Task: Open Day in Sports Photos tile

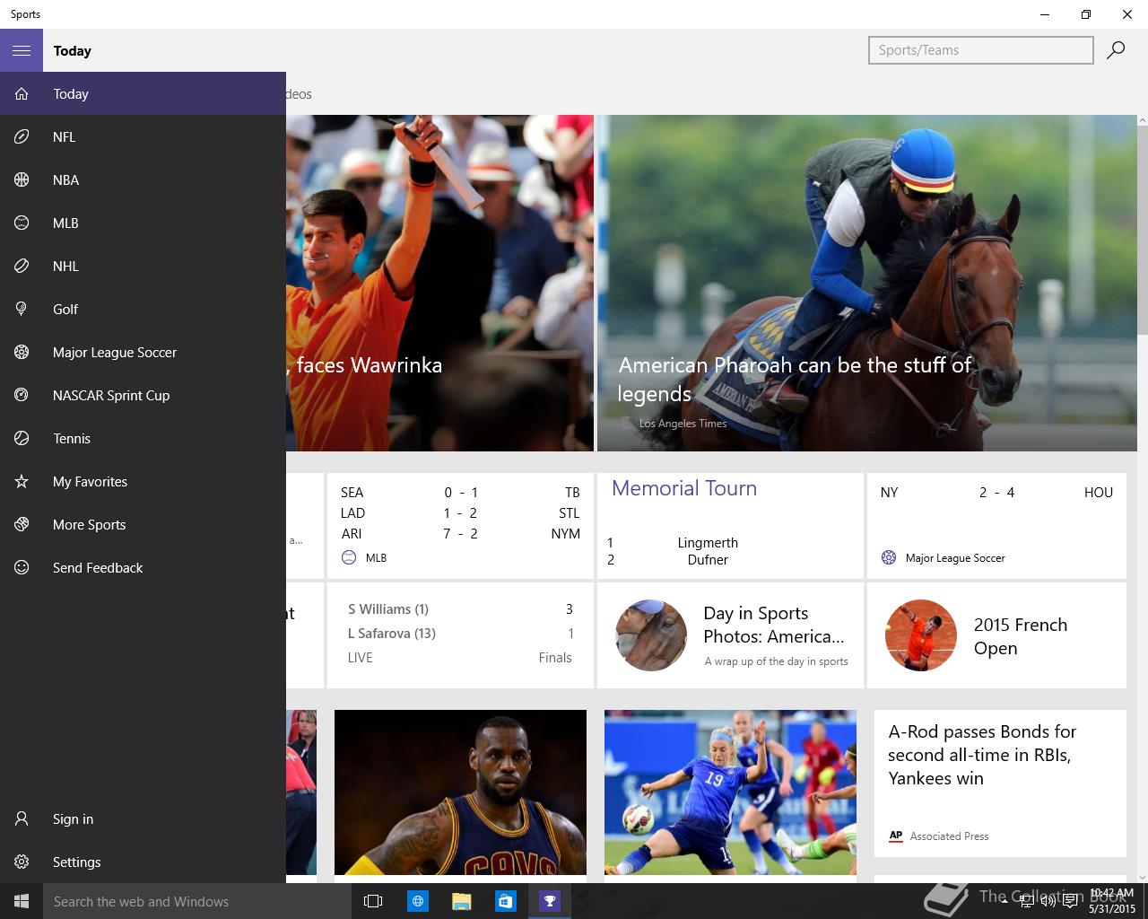Action: tap(730, 635)
